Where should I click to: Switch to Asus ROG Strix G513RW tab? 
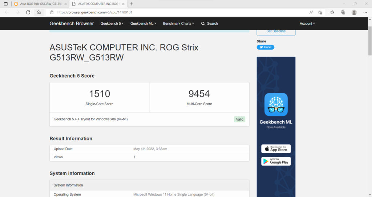[40, 4]
